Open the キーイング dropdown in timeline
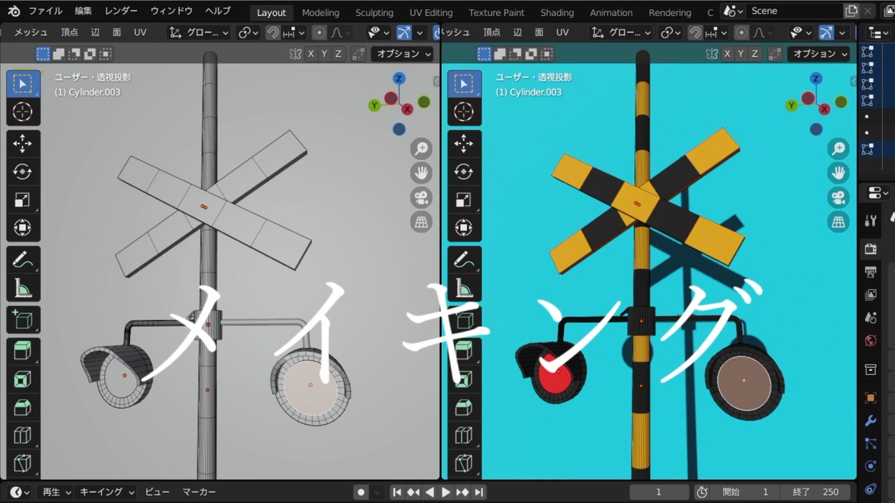 coord(107,492)
